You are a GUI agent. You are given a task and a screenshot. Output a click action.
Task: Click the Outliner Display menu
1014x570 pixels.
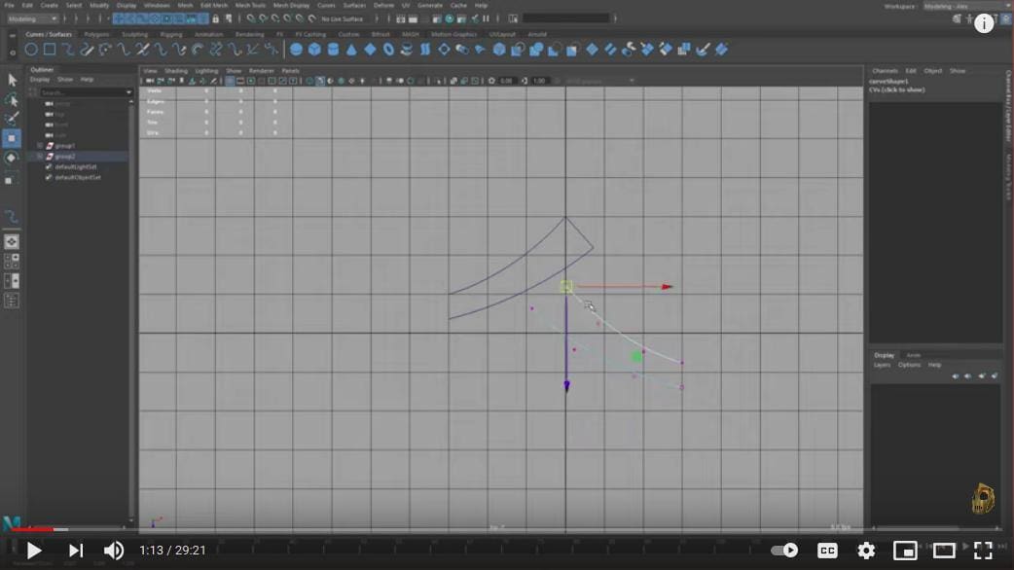[40, 80]
